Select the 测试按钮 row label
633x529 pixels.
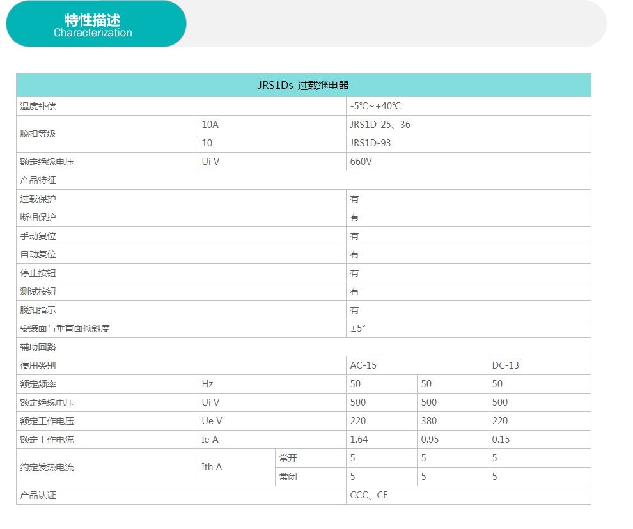tap(38, 292)
